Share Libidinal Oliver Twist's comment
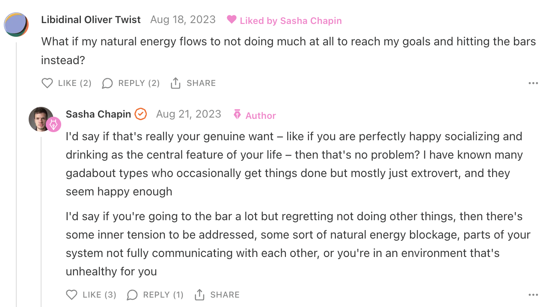 175,83
